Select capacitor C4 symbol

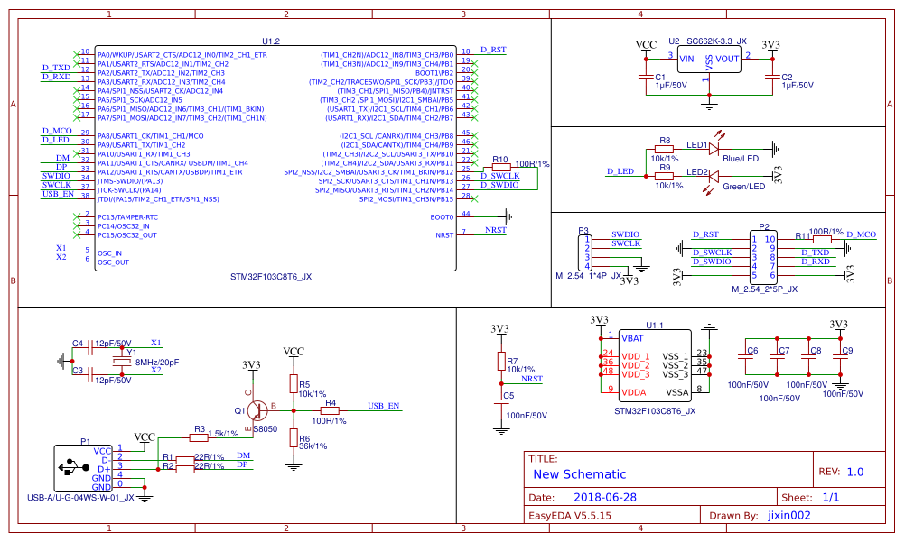tap(90, 347)
